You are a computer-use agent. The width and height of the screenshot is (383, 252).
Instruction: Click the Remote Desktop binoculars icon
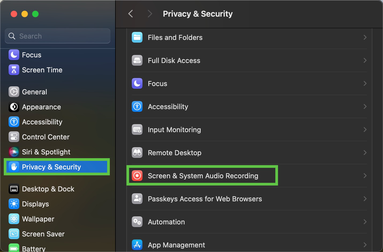(137, 153)
